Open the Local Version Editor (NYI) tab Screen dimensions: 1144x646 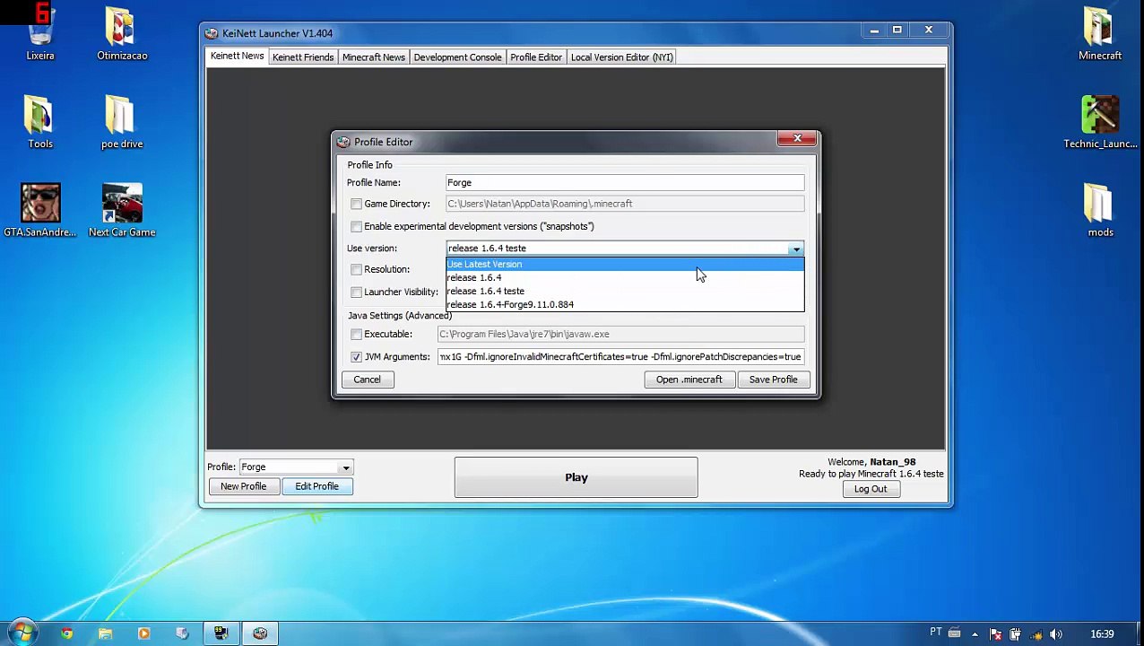621,57
